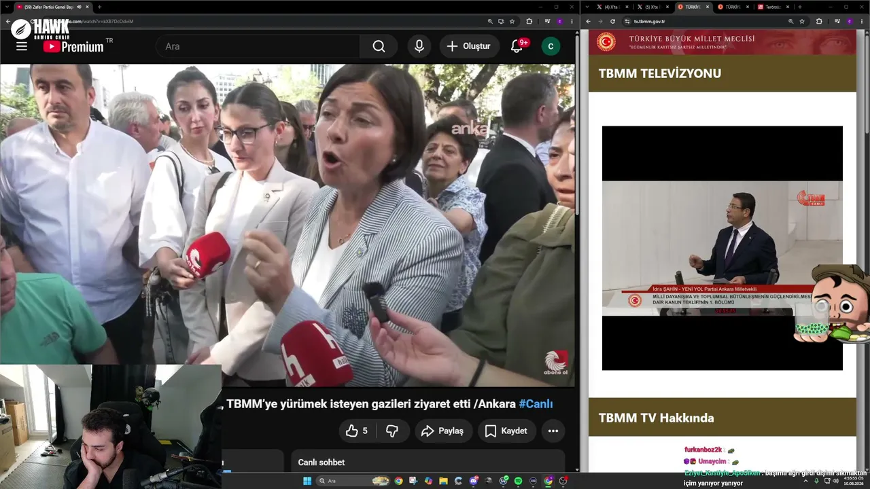The image size is (870, 489).
Task: Open YouTube notifications bell
Action: click(518, 46)
